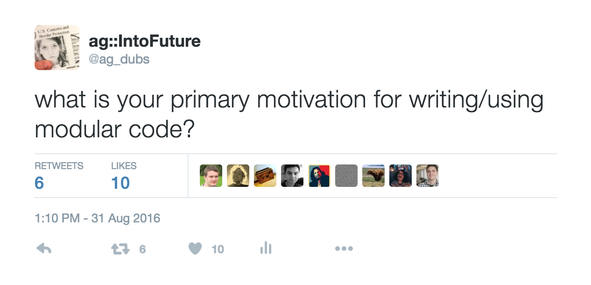Open the @ag_dubs handle link
The image size is (591, 285).
coord(119,59)
